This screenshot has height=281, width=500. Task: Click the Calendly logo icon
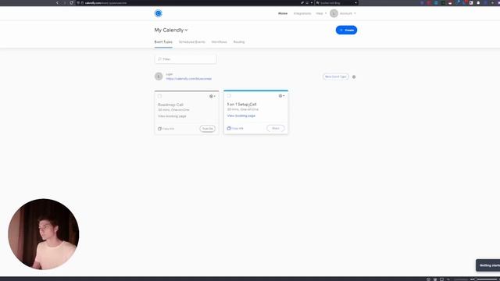click(x=158, y=13)
